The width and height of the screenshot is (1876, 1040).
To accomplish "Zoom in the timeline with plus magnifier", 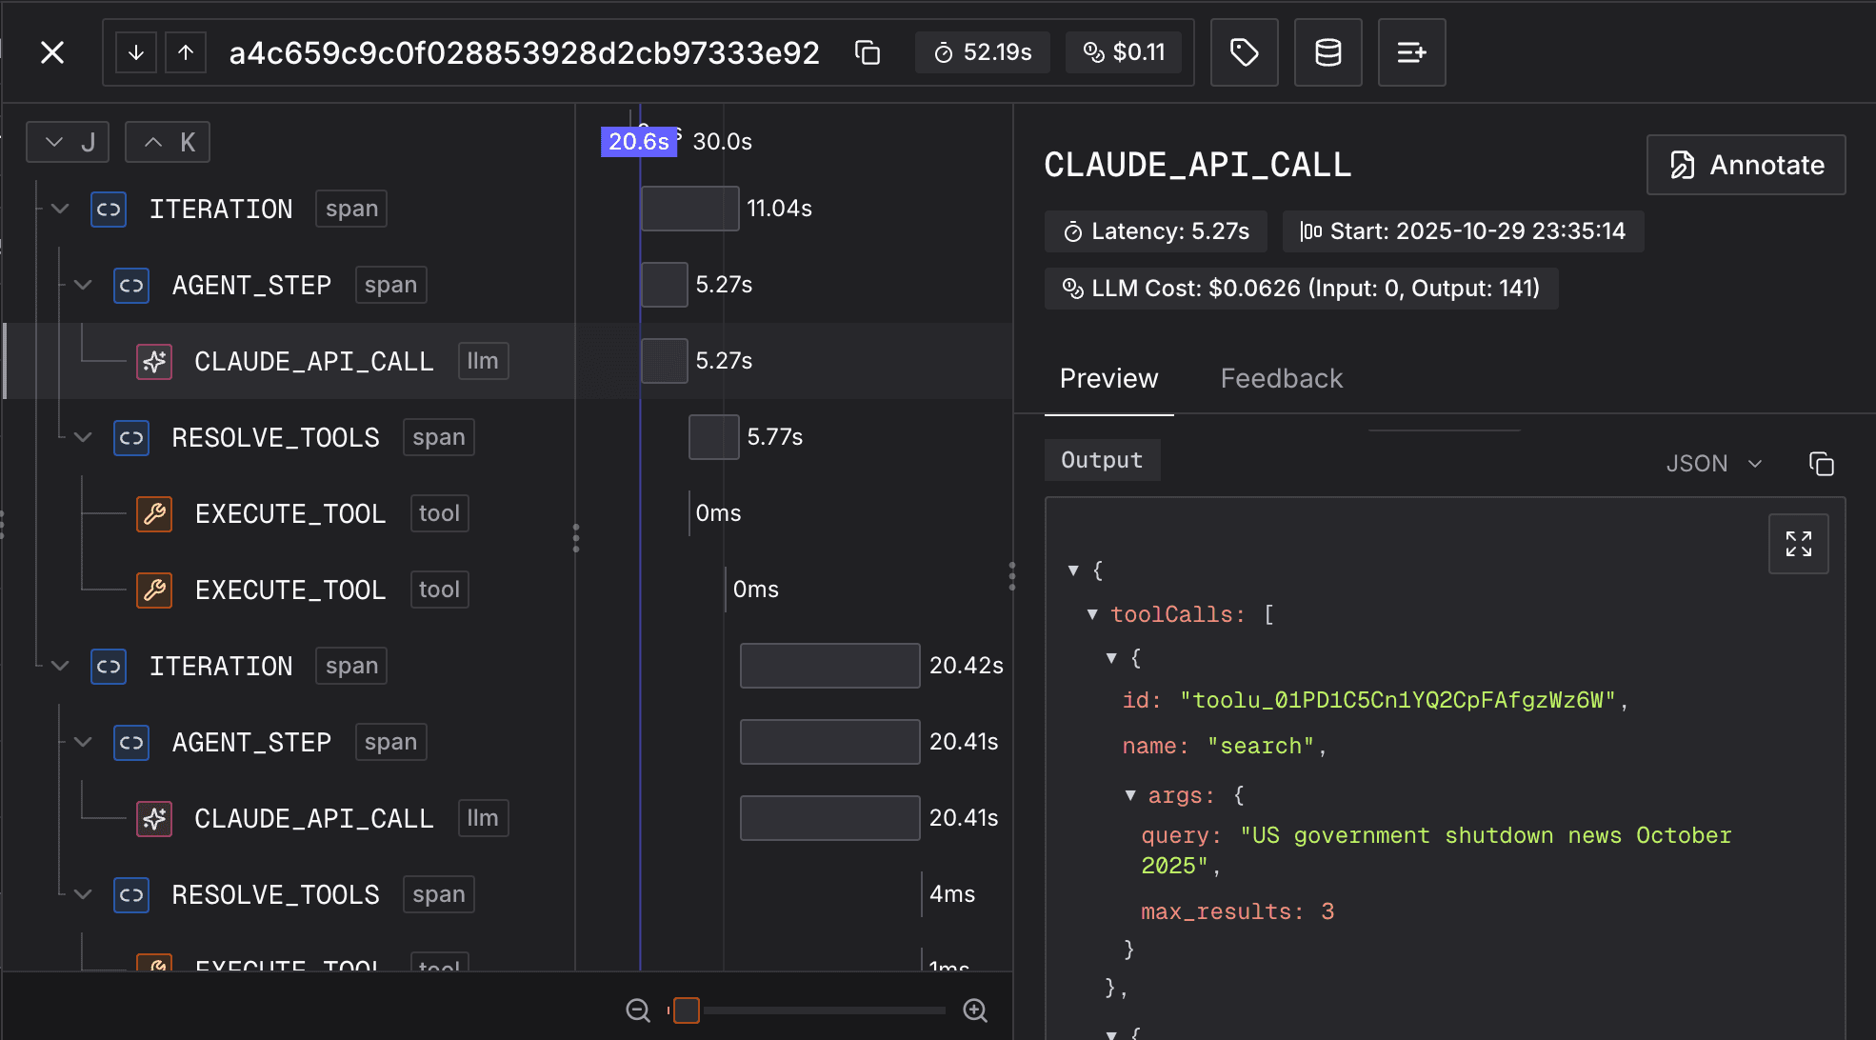I will pos(975,1010).
